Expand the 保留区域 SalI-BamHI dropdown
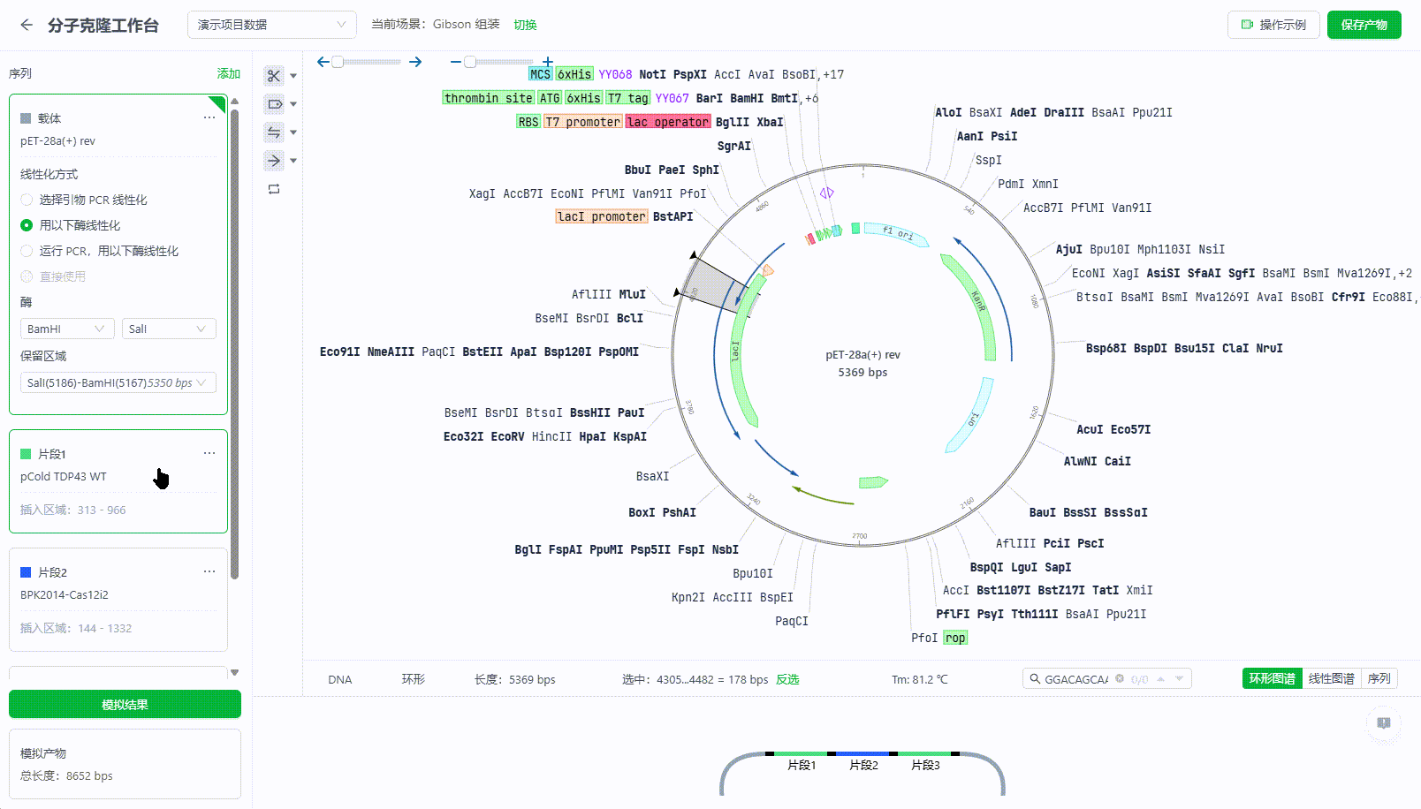This screenshot has width=1421, height=809. coord(118,382)
